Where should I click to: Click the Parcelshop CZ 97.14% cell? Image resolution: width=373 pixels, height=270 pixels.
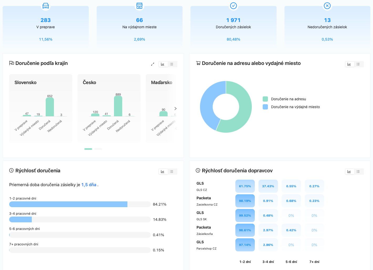[245, 245]
